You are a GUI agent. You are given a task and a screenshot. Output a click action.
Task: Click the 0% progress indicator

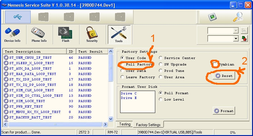(x=232, y=132)
